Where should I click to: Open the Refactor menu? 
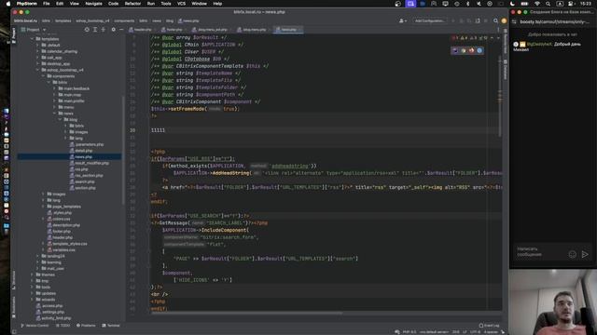coord(132,4)
